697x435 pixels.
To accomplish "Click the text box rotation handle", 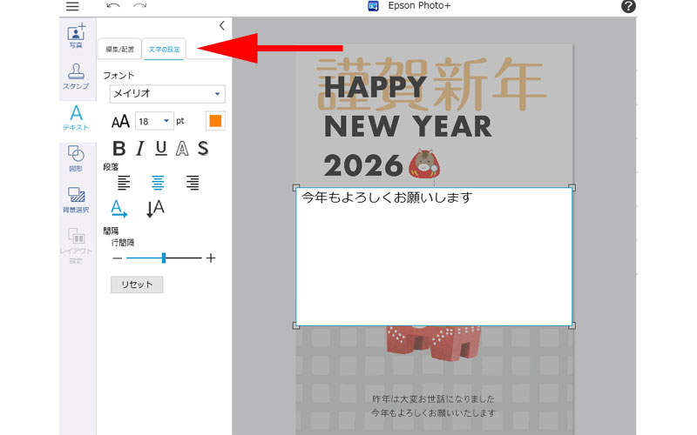I will pos(434,168).
